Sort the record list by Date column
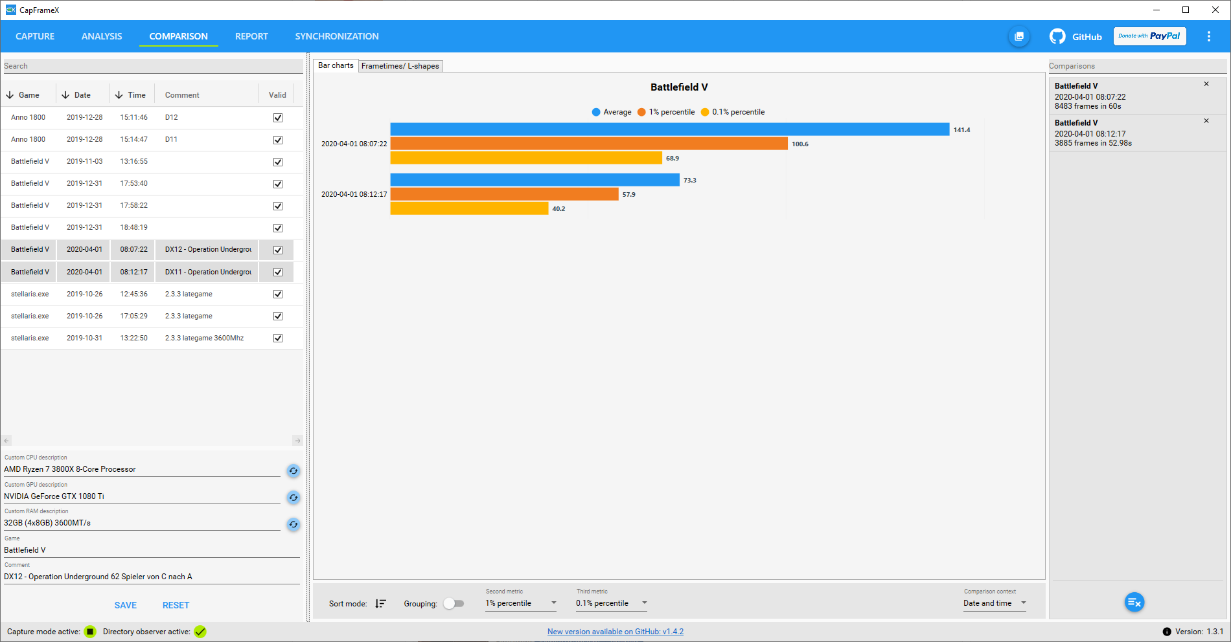 [x=76, y=95]
